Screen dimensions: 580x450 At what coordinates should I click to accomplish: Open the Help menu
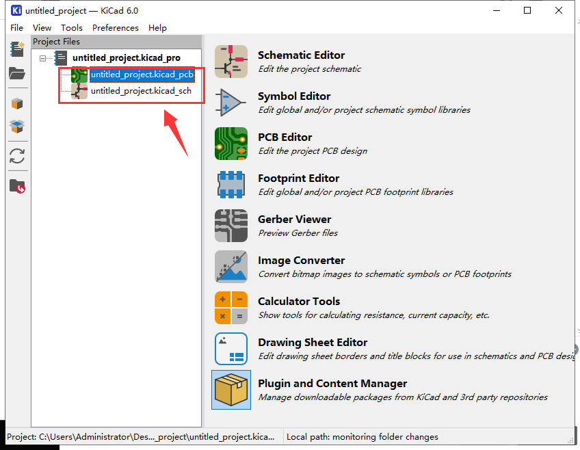pyautogui.click(x=157, y=28)
